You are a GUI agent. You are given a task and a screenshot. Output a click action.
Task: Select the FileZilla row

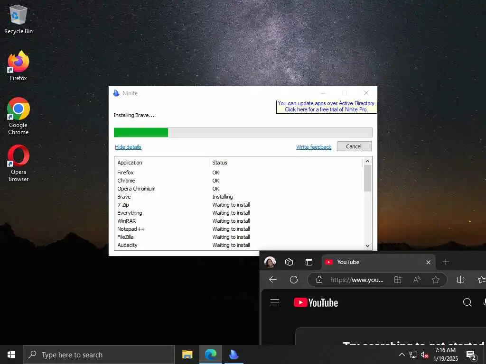click(239, 237)
